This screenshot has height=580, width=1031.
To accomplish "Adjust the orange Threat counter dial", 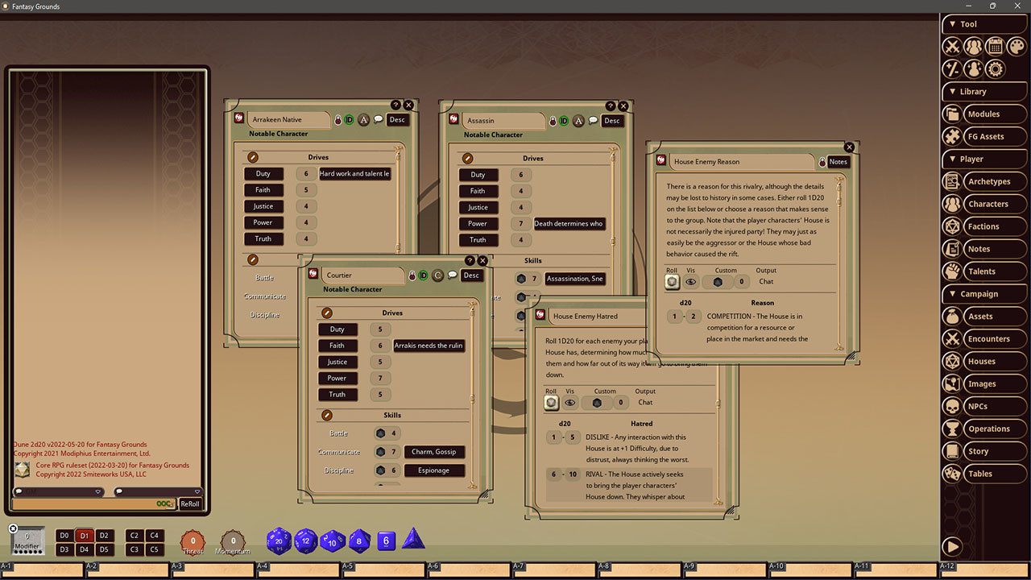I will point(193,541).
